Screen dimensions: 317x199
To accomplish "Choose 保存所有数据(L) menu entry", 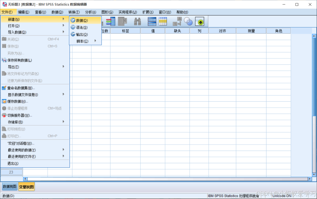I will coord(35,60).
